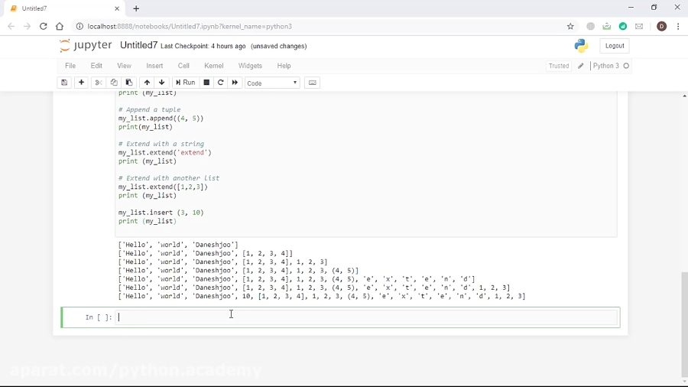Viewport: 688px width, 387px height.
Task: Go forward in browser history
Action: [x=28, y=26]
